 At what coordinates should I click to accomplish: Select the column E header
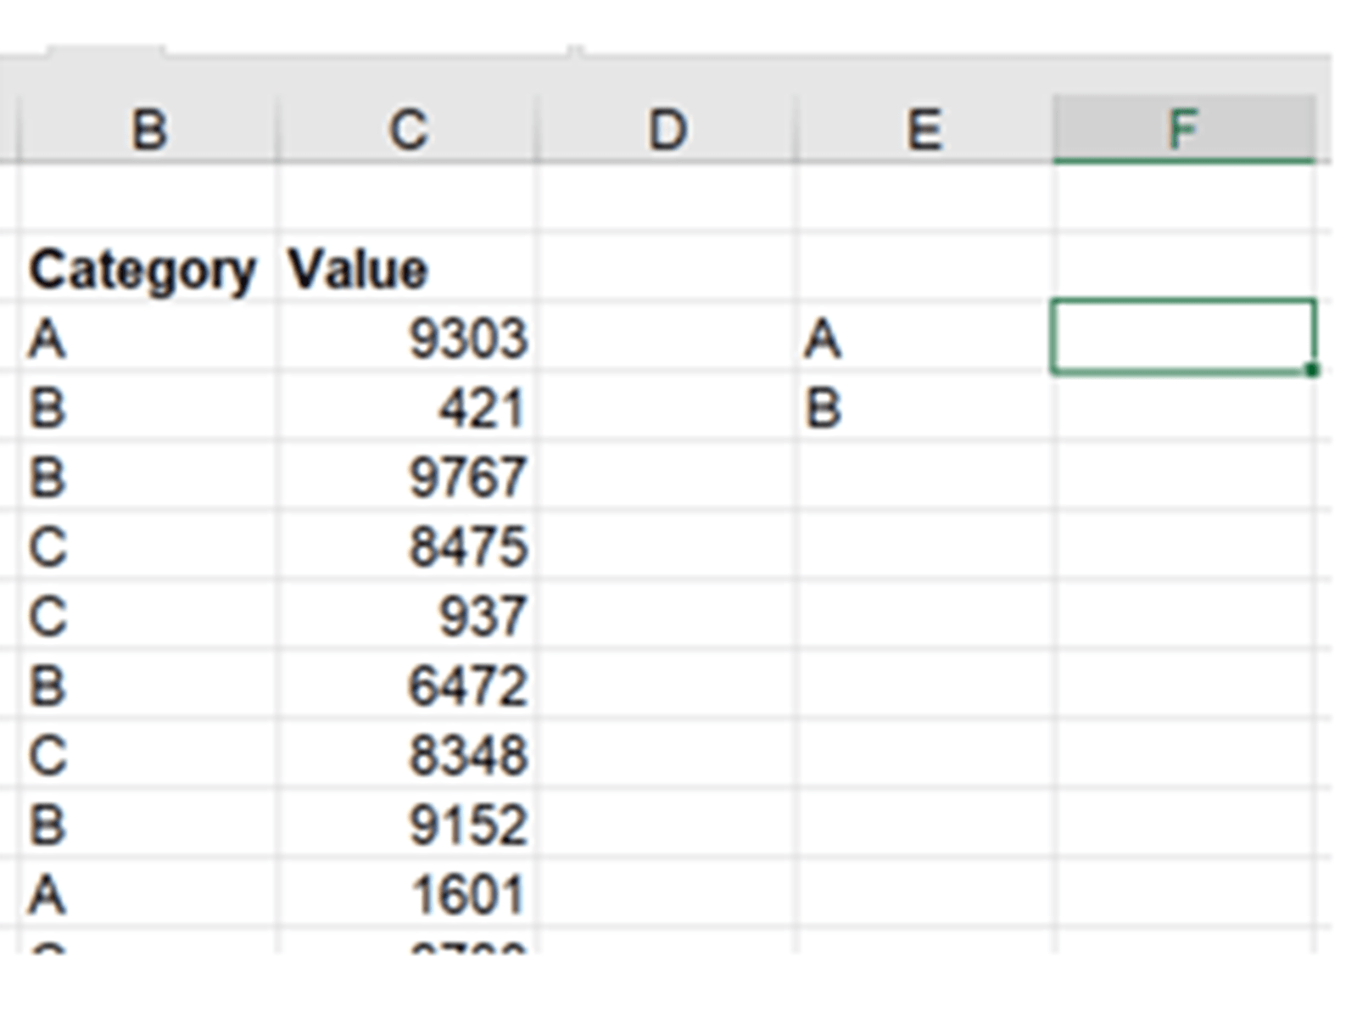click(924, 131)
